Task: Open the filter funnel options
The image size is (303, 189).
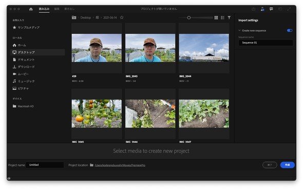Action: [x=229, y=17]
